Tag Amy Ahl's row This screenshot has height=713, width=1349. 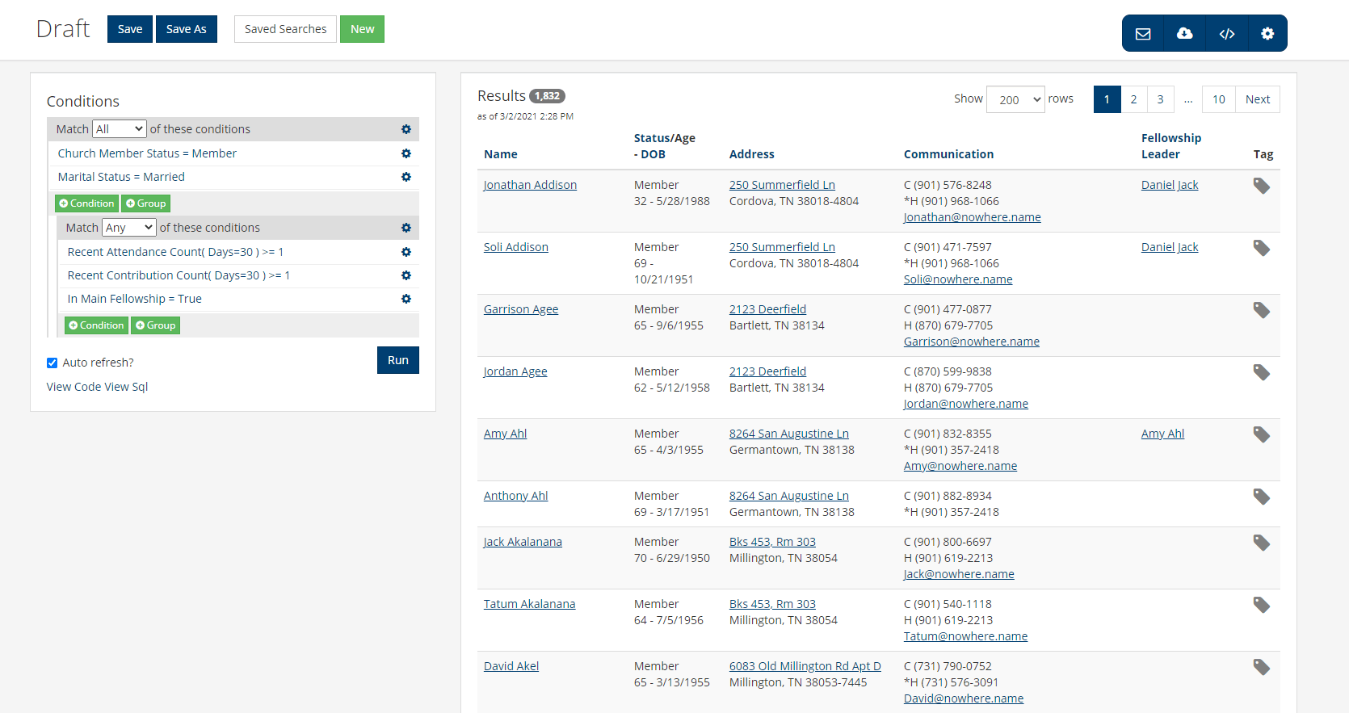(x=1261, y=434)
